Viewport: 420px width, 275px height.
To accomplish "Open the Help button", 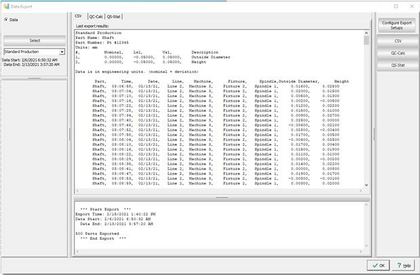I will [404, 265].
